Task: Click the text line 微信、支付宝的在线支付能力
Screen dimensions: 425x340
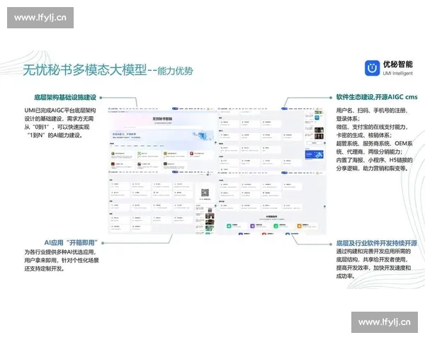Action: click(373, 127)
